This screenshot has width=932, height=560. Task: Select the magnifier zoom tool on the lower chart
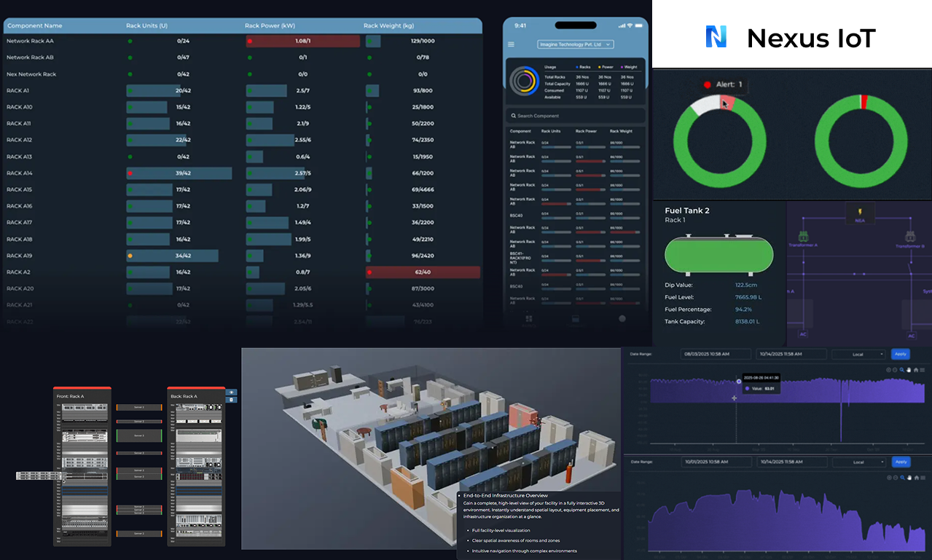(x=902, y=478)
